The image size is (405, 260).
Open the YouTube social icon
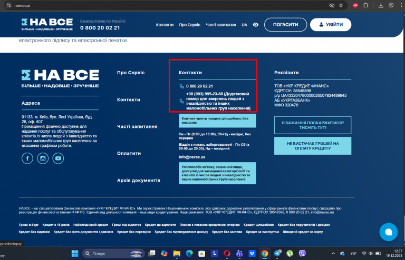click(58, 158)
